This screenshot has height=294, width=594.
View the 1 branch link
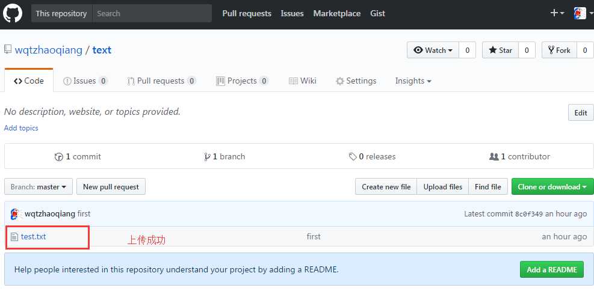click(224, 156)
